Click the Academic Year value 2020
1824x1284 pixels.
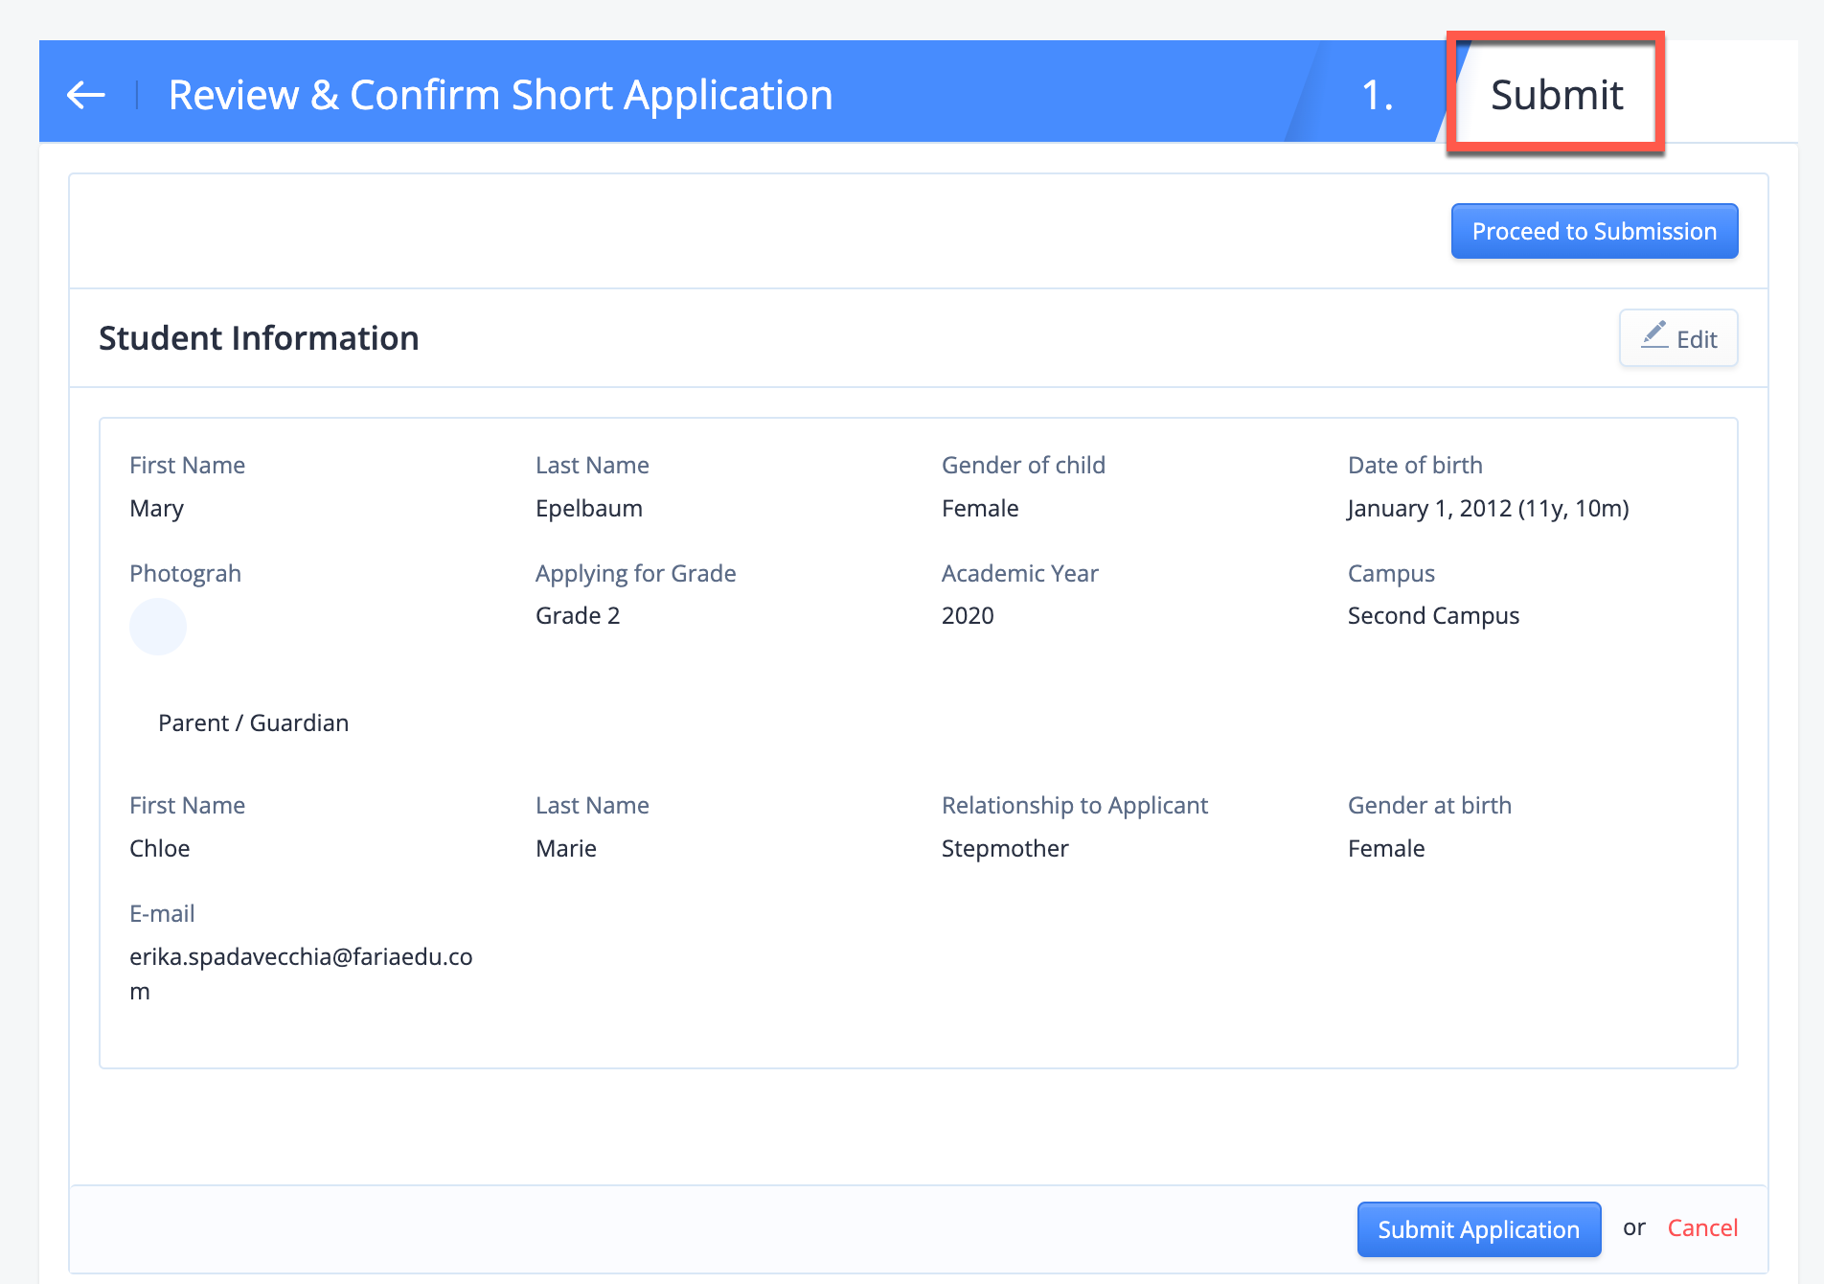click(x=968, y=615)
